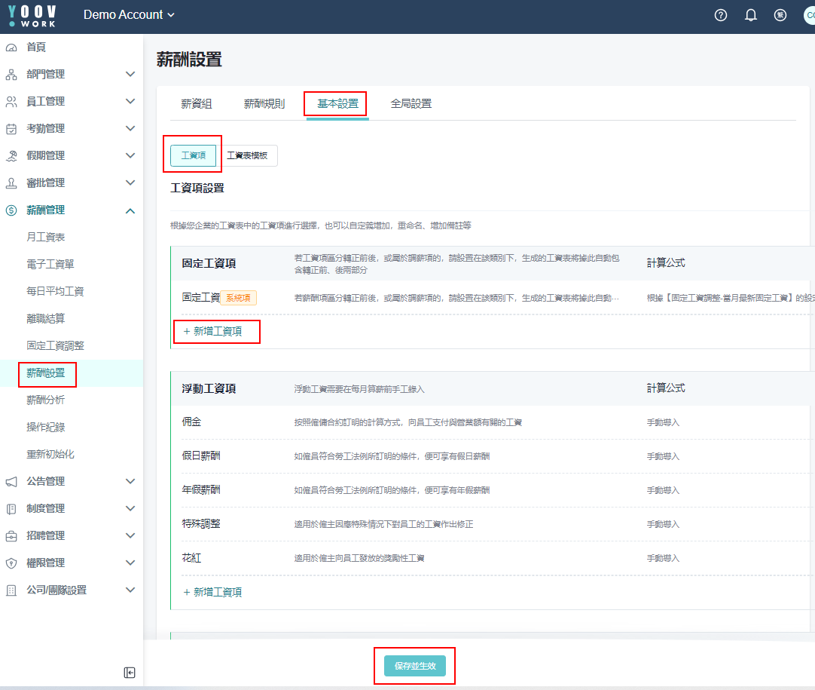Click the help question mark icon
Viewport: 815px width, 690px height.
(721, 15)
